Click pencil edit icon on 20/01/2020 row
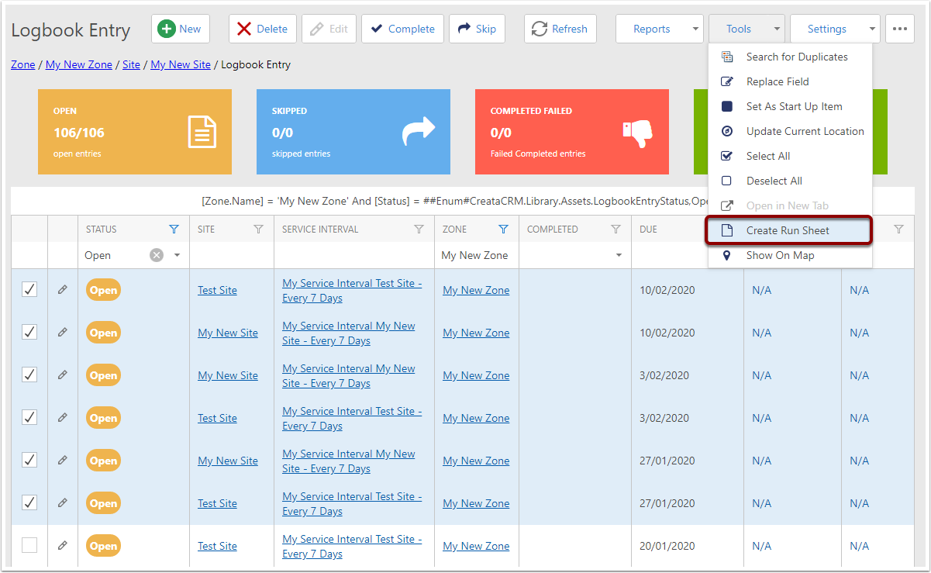This screenshot has width=931, height=573. coord(63,545)
